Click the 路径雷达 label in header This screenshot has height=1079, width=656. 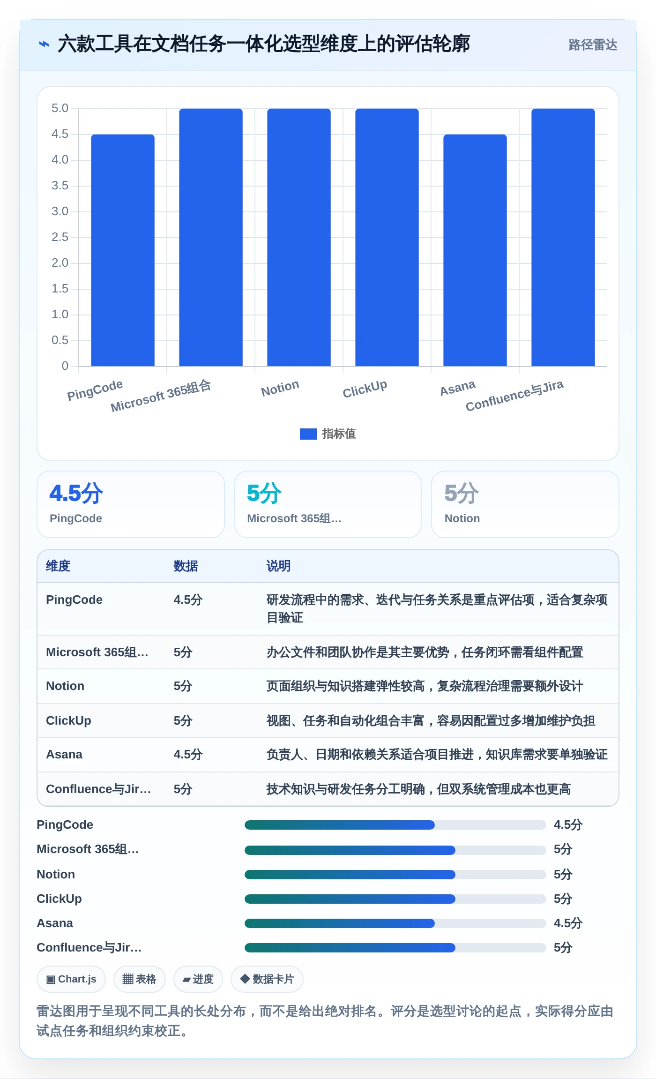tap(593, 45)
